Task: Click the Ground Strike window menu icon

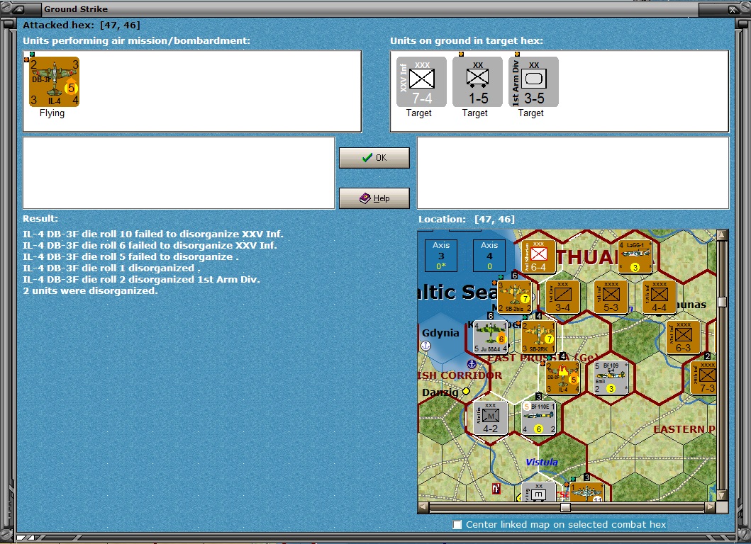Action: point(18,9)
